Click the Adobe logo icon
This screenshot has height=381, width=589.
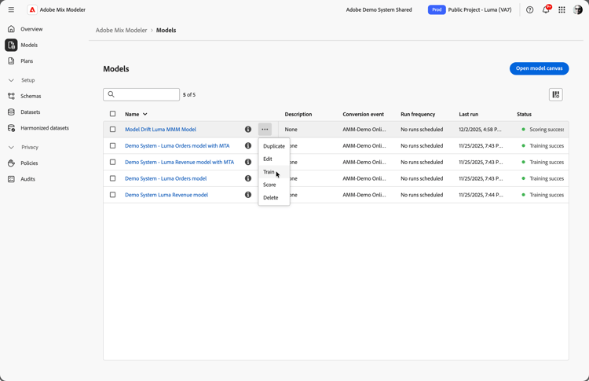(x=32, y=9)
